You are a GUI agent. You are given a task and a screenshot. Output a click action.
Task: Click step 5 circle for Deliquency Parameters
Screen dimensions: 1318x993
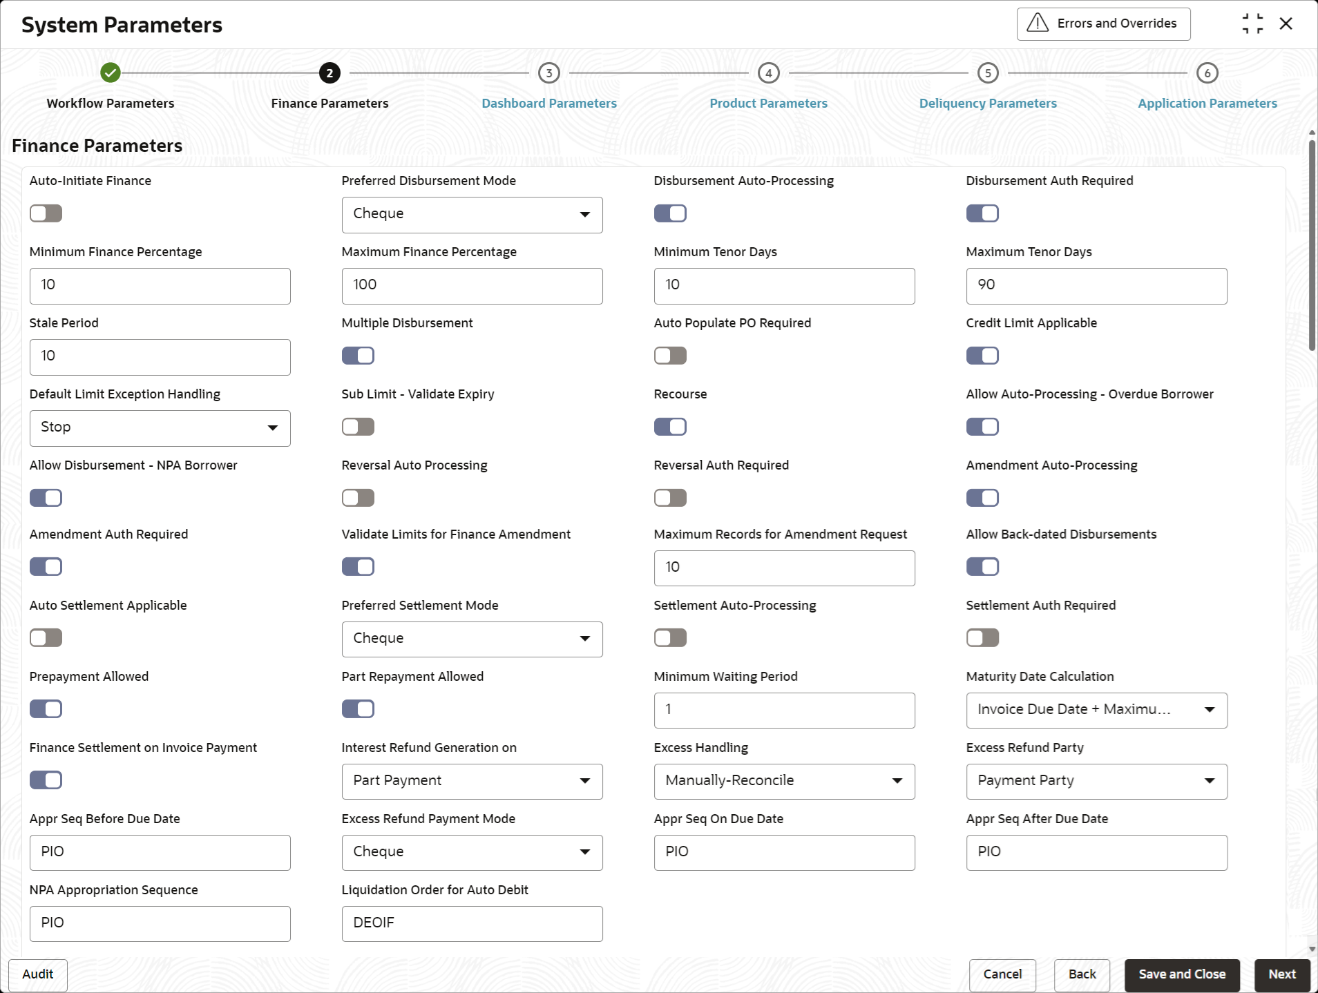988,73
